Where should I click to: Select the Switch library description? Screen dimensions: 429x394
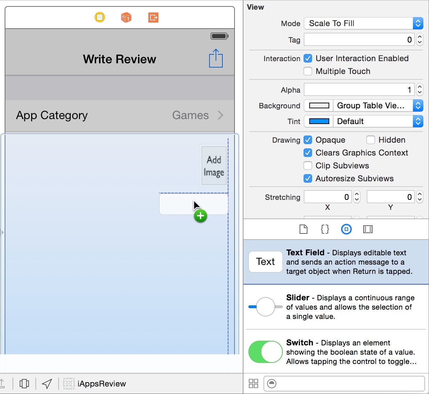point(351,352)
